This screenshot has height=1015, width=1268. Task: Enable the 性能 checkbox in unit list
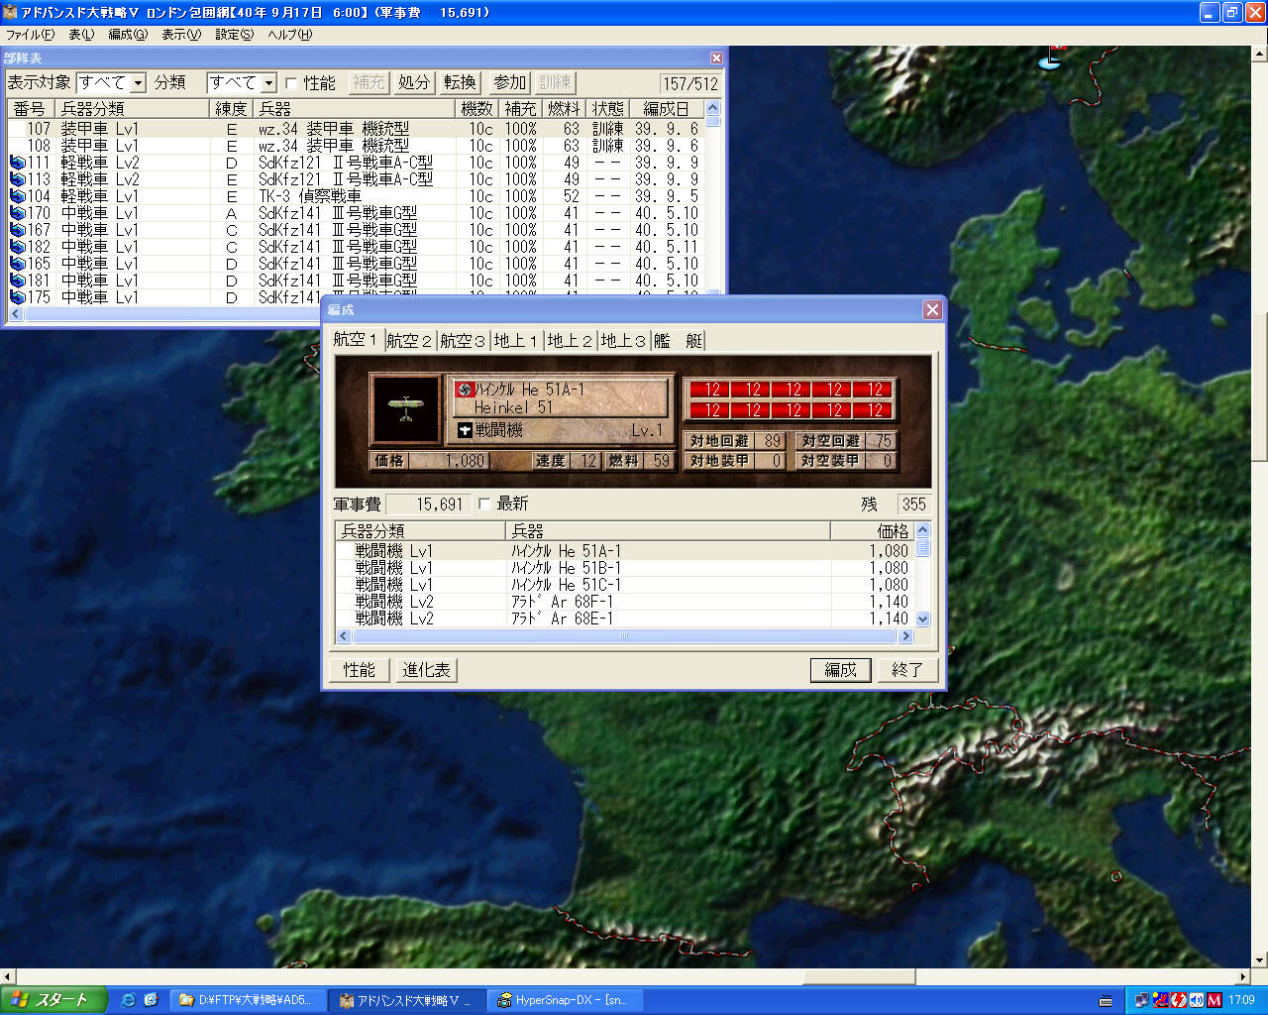pyautogui.click(x=291, y=83)
